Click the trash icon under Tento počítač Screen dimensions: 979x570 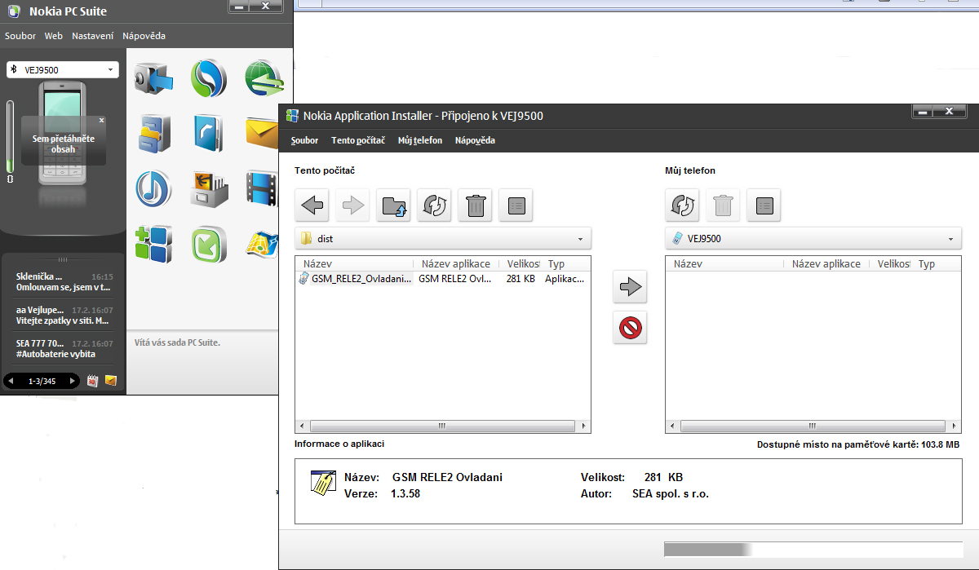tap(475, 205)
